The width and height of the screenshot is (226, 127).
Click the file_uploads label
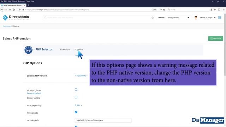tap(32, 113)
